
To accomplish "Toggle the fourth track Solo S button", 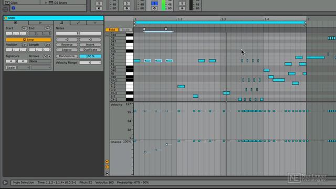I will [x=182, y=4].
